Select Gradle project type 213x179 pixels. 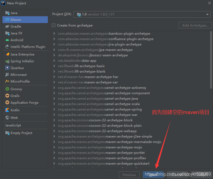click(25, 26)
